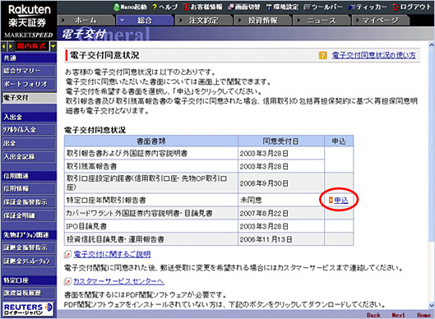Switch to the 注文約定 tab
Image resolution: width=435 pixels, height=319 pixels.
click(x=204, y=21)
